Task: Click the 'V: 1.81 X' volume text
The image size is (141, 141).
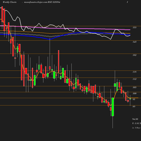Action: point(136,123)
